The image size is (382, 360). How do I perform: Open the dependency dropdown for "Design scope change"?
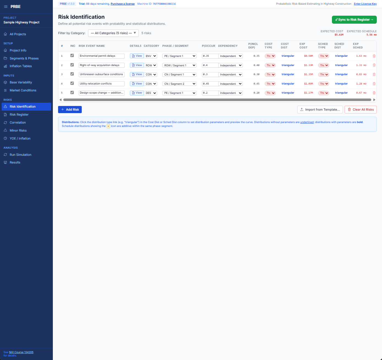[230, 93]
